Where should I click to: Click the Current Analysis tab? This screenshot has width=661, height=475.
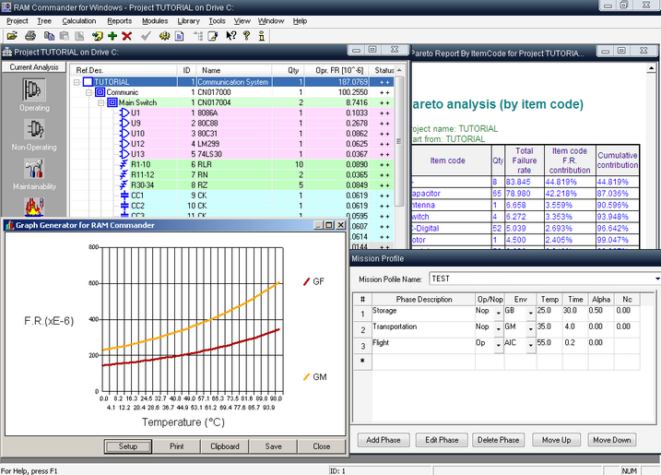point(34,67)
